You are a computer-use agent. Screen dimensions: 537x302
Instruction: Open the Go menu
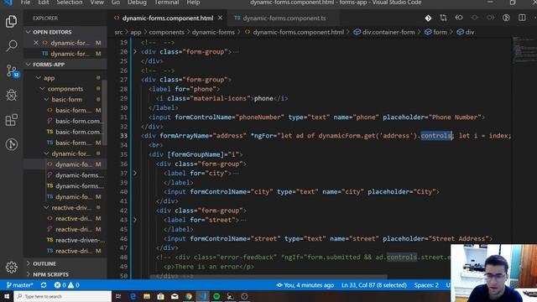(x=116, y=3)
